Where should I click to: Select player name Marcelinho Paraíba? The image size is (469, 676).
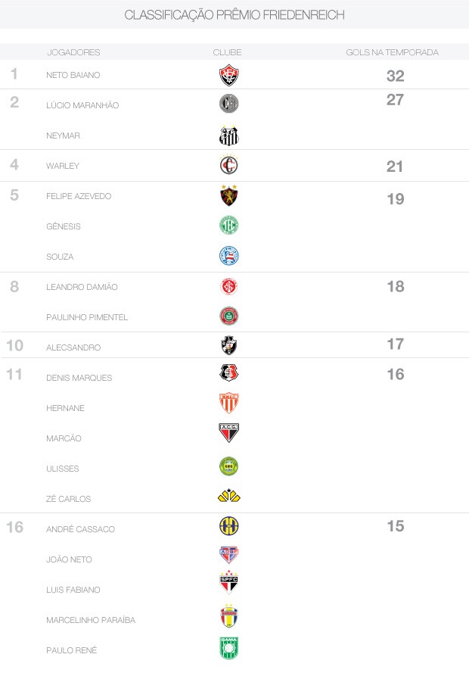pos(91,620)
